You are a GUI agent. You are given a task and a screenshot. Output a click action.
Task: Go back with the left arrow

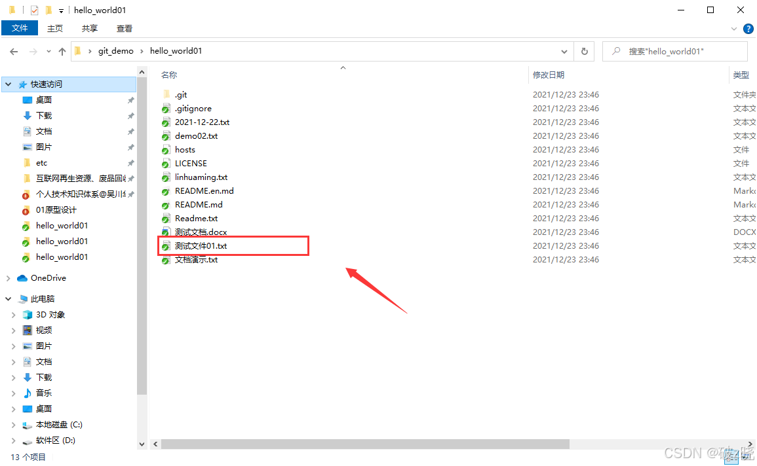point(14,51)
